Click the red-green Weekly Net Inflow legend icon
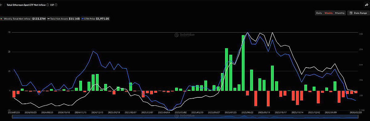The width and height of the screenshot is (370, 121). pos(2,19)
